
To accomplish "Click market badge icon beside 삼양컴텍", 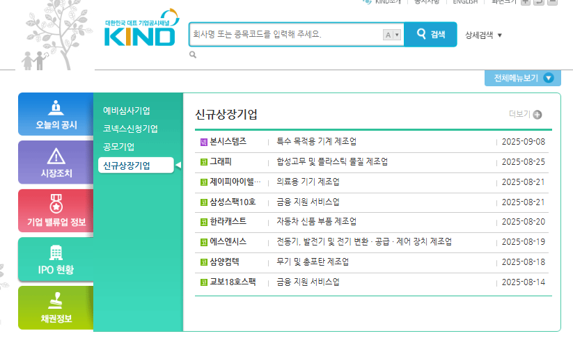I will pyautogui.click(x=204, y=262).
